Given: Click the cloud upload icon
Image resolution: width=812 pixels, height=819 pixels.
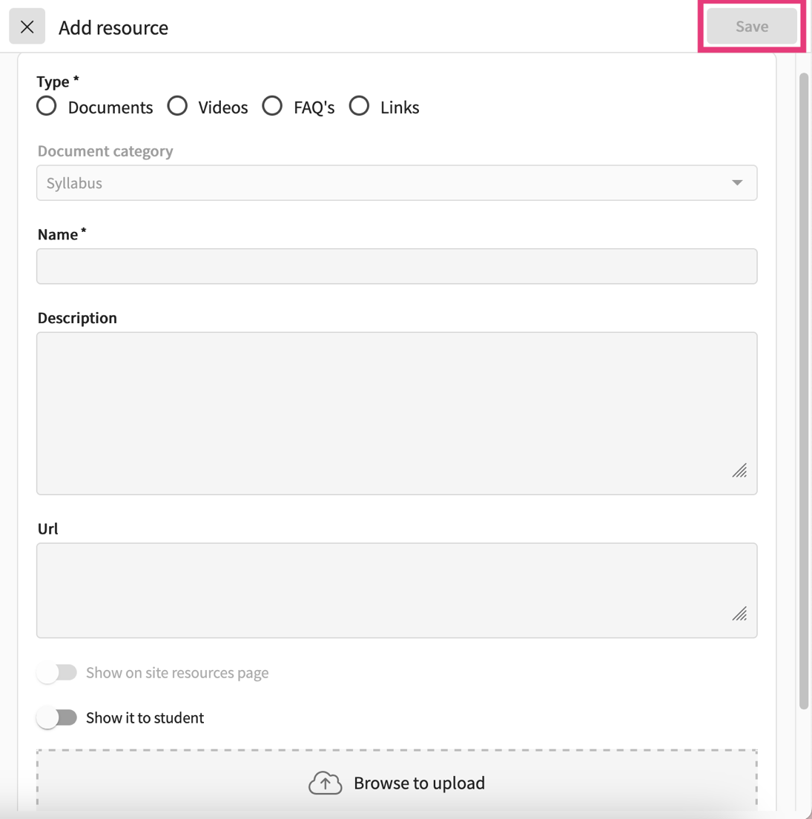Looking at the screenshot, I should [325, 782].
